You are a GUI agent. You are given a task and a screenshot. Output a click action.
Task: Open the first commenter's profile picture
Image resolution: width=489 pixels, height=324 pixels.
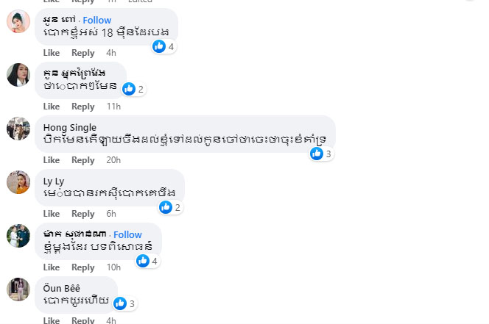click(x=18, y=21)
